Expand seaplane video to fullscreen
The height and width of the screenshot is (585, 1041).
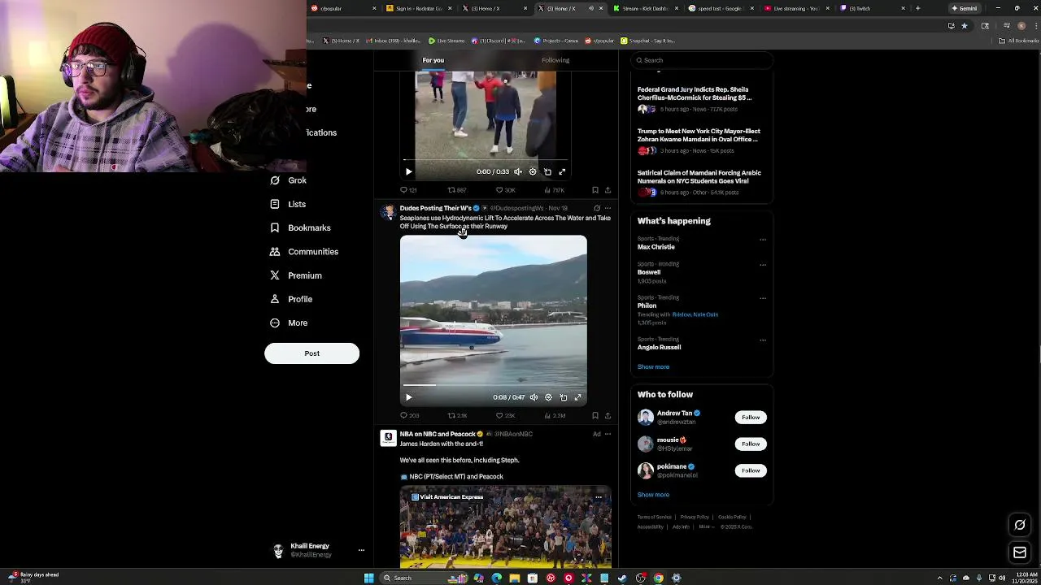[577, 397]
